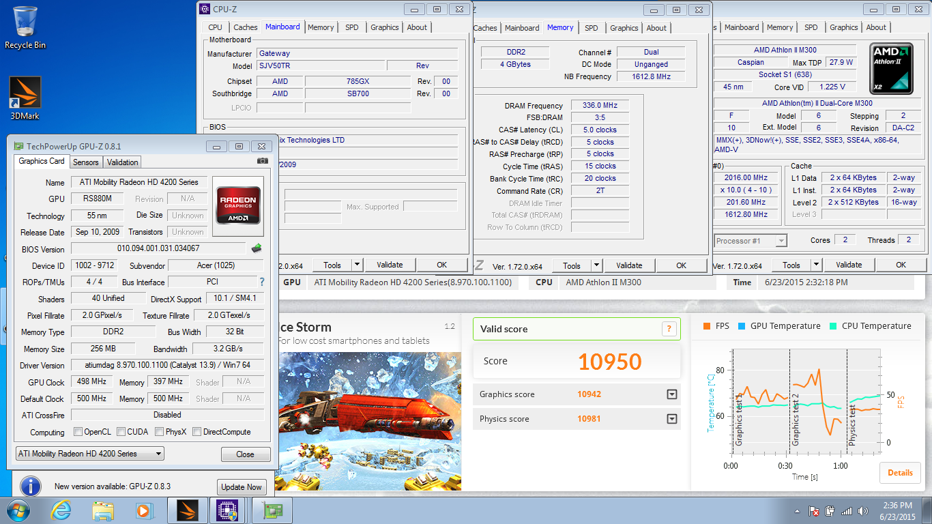Open the Tools dropdown arrow in Mainboard CPU-Z window

[x=357, y=265]
